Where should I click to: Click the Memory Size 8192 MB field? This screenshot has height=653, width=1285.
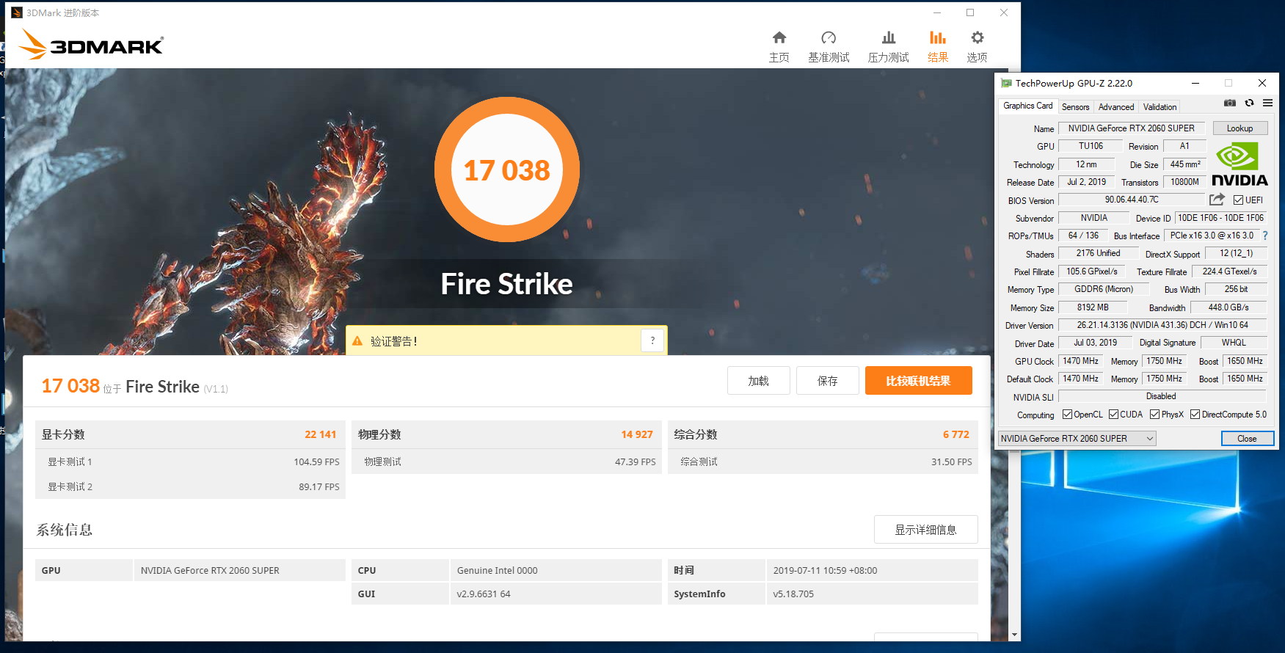click(1093, 307)
